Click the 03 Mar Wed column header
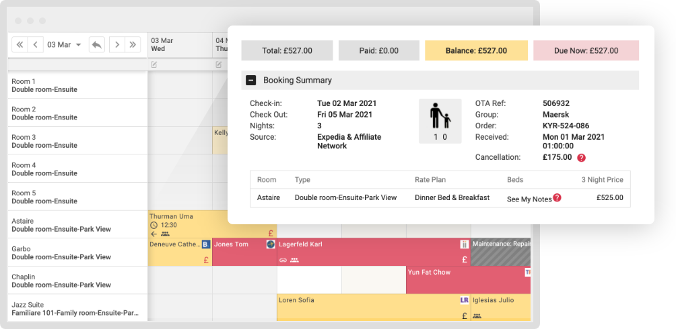Viewport: 676px width, 329px height. tap(180, 45)
